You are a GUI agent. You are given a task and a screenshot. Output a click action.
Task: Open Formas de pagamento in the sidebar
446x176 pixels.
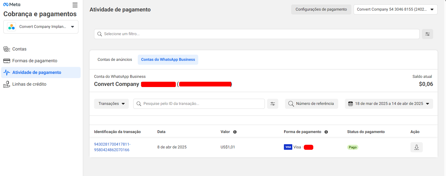41,61
